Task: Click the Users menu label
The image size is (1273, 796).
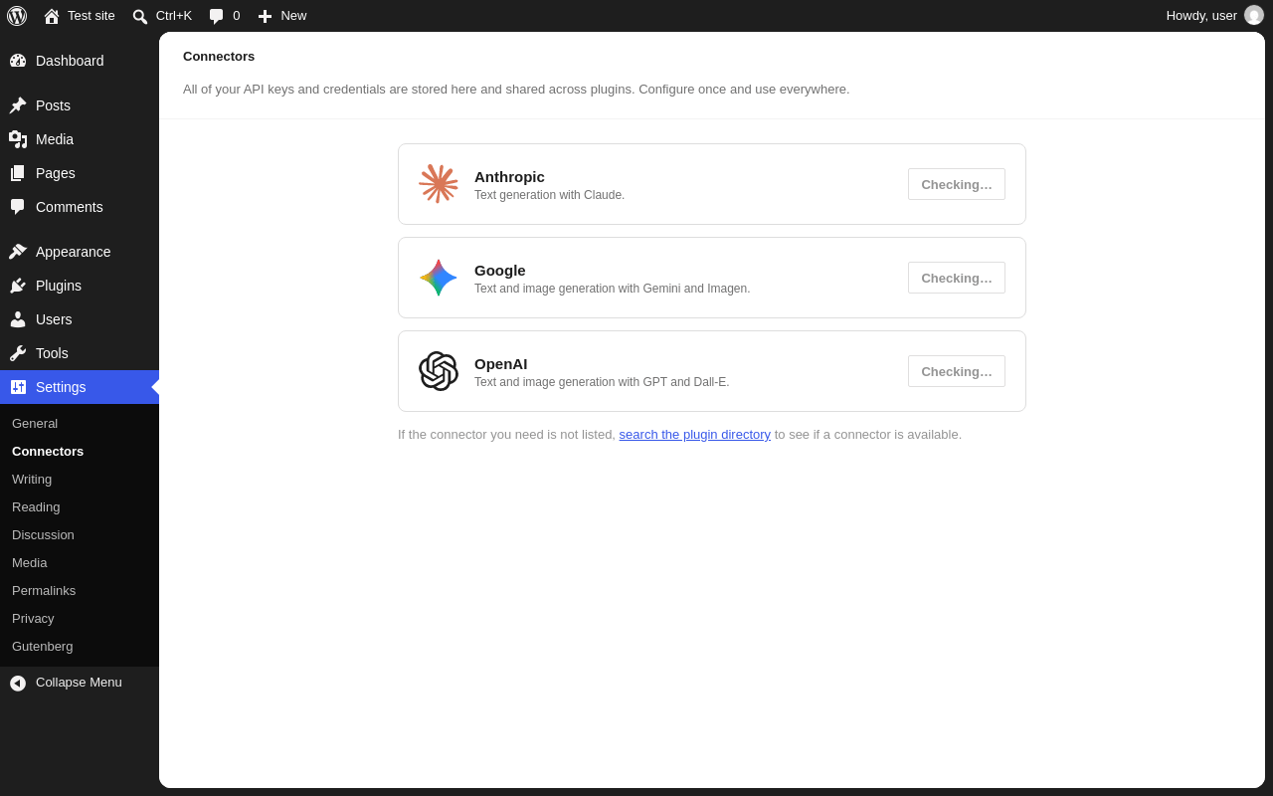Action: click(x=54, y=319)
